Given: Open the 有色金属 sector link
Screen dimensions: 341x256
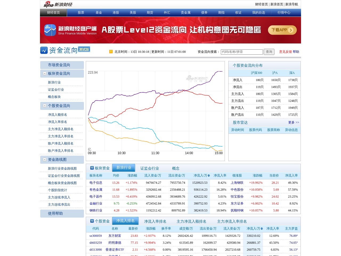Looking at the screenshot, I should coord(96,190).
